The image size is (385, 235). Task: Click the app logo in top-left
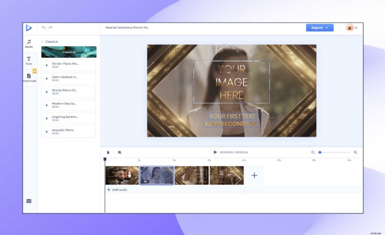pos(29,28)
